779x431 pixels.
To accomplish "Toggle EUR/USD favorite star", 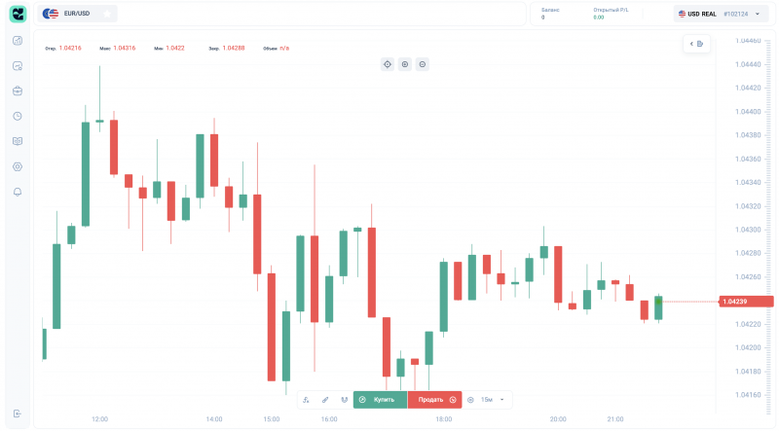I will pyautogui.click(x=107, y=14).
